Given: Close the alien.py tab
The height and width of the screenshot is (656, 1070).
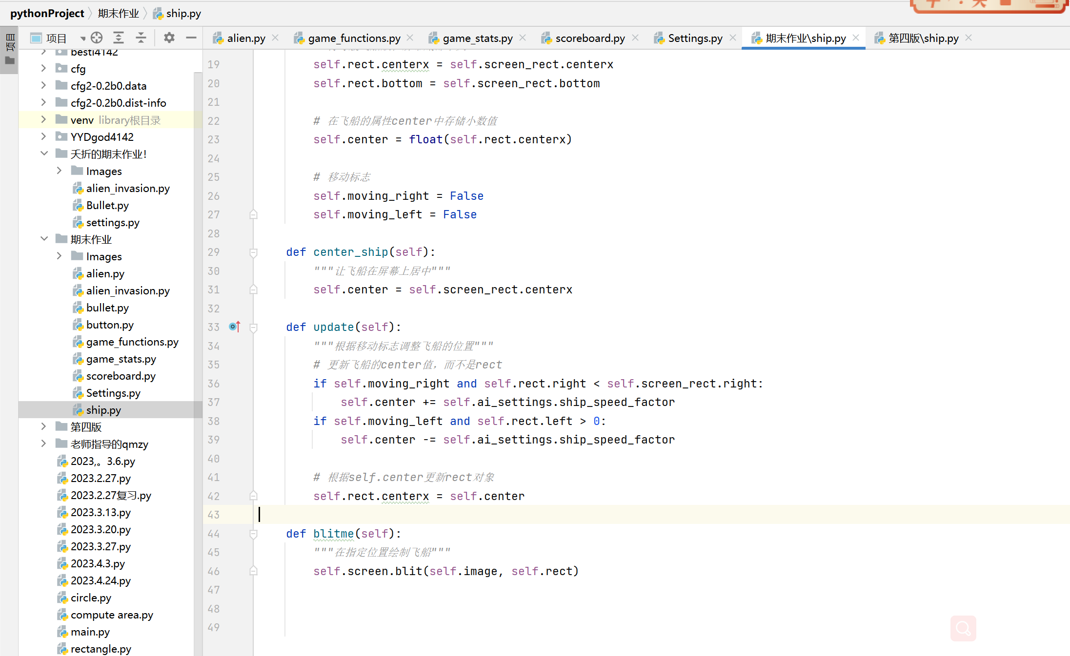Looking at the screenshot, I should pos(276,38).
